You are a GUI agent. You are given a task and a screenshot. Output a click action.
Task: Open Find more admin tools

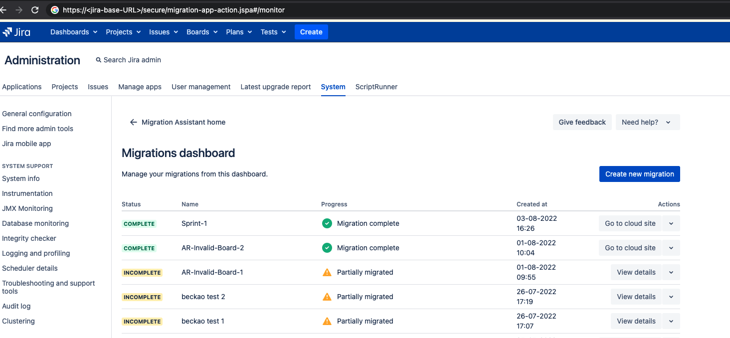point(37,129)
